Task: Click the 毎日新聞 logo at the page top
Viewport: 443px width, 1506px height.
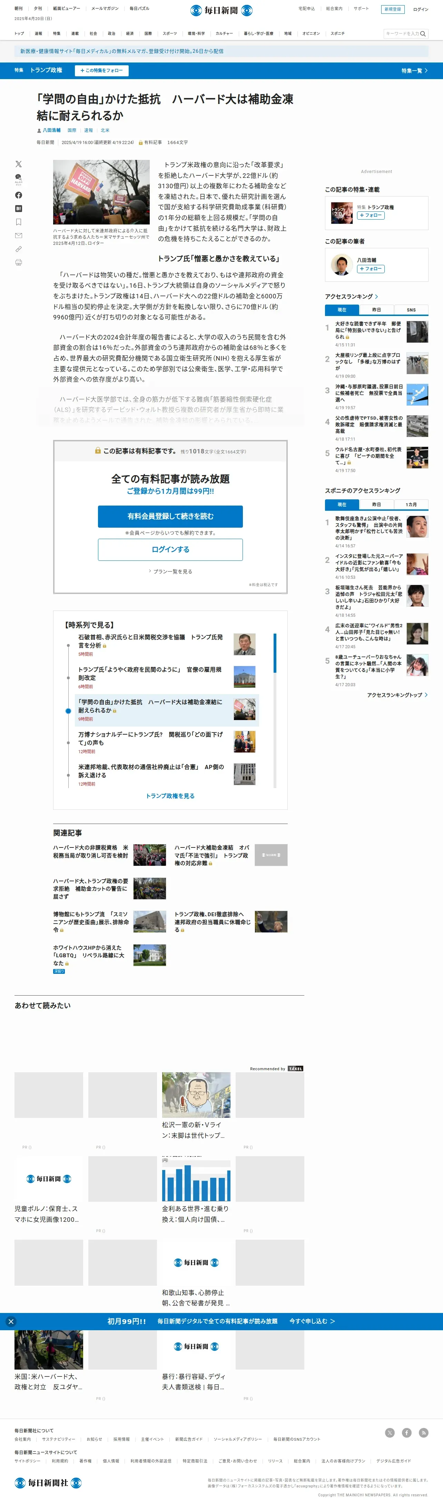Action: click(x=221, y=10)
